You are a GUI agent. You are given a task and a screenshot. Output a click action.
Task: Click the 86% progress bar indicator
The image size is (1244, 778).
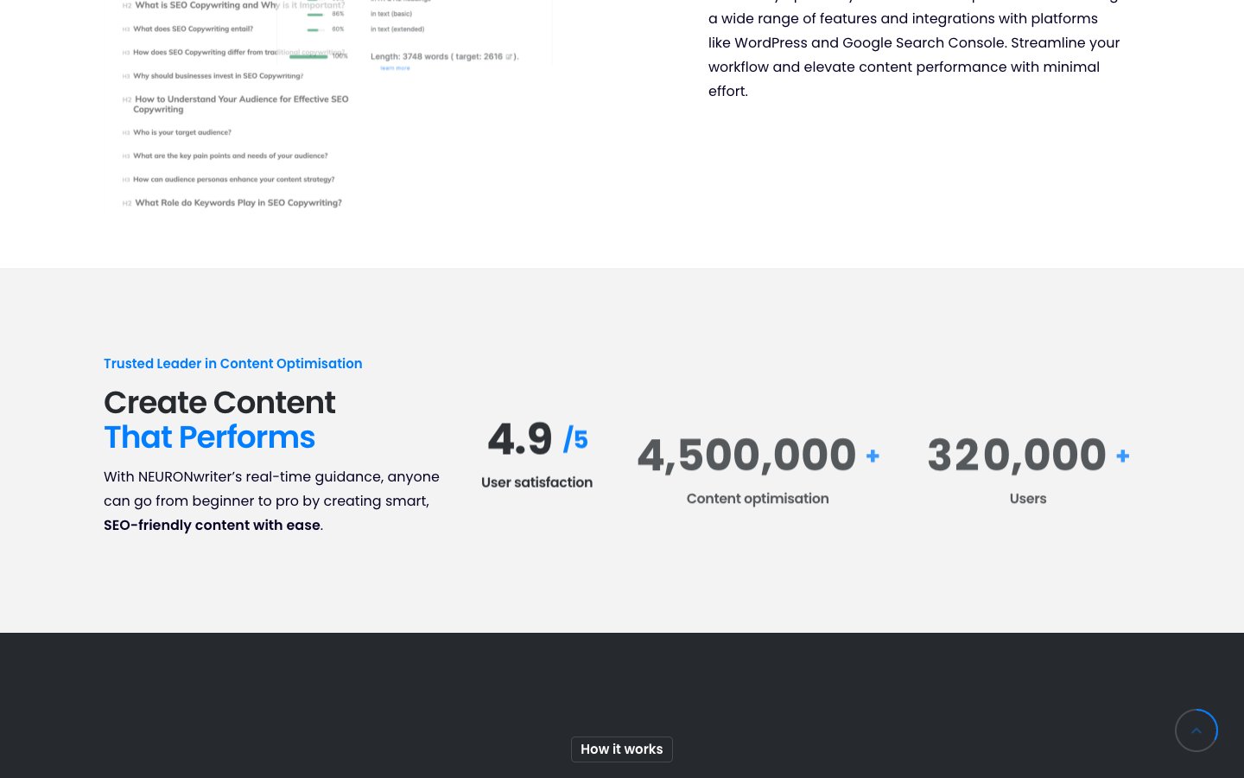pos(315,15)
